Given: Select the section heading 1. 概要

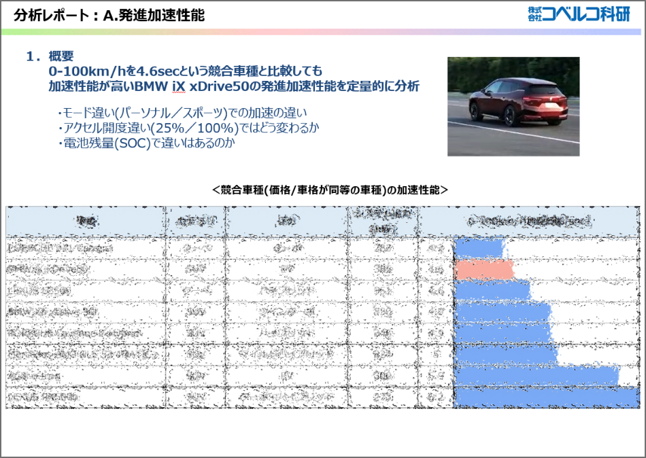Looking at the screenshot, I should (50, 56).
